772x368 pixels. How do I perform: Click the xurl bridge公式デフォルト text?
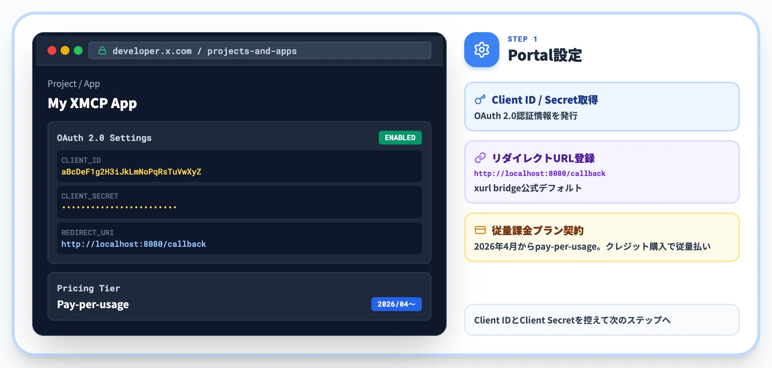(x=528, y=188)
